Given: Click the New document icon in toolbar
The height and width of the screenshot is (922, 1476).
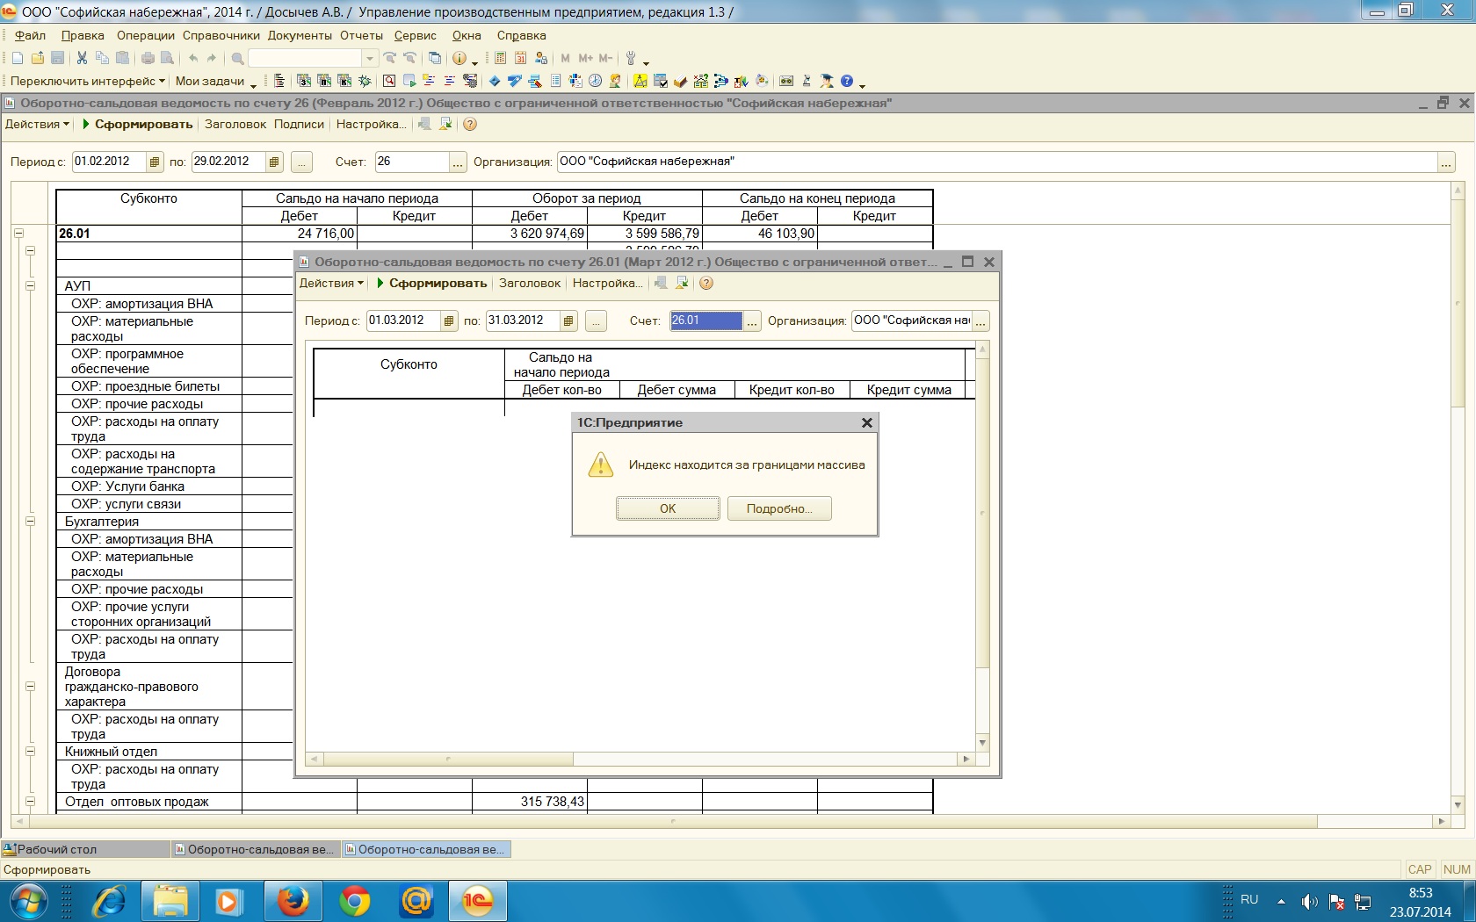Looking at the screenshot, I should pyautogui.click(x=18, y=58).
